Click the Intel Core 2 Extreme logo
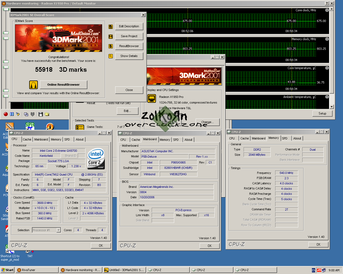The height and width of the screenshot is (274, 343). pos(96,159)
